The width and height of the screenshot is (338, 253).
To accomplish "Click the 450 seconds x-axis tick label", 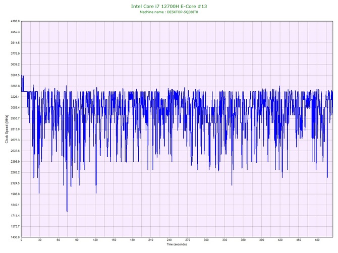I will click(299, 240).
